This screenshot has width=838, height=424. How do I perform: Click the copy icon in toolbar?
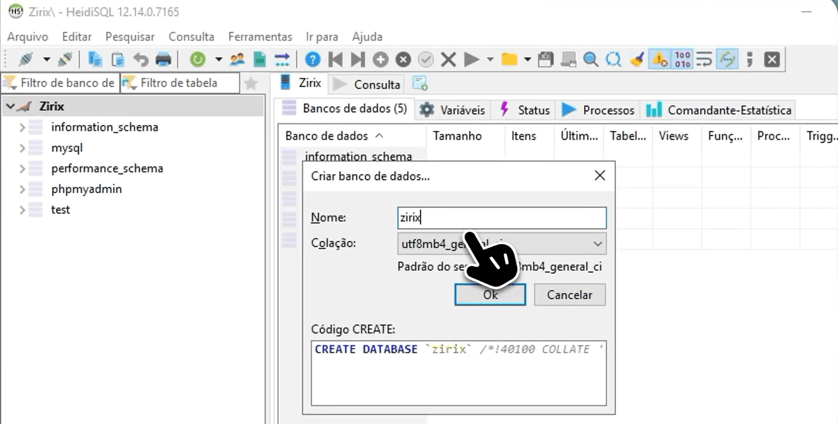point(96,59)
